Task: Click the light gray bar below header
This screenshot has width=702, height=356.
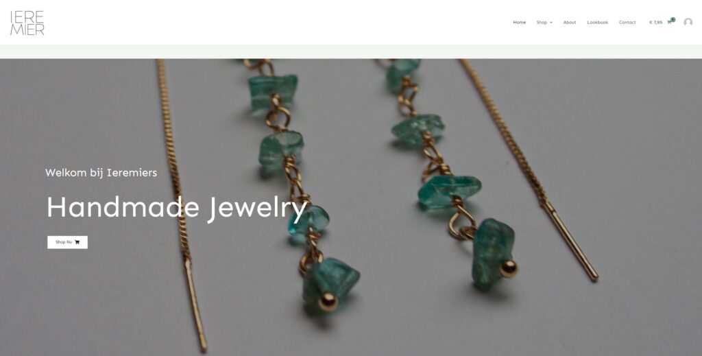Action: [351, 51]
